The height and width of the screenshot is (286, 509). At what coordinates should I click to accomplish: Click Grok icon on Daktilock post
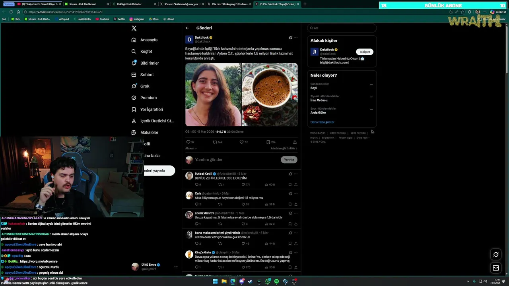(x=290, y=38)
